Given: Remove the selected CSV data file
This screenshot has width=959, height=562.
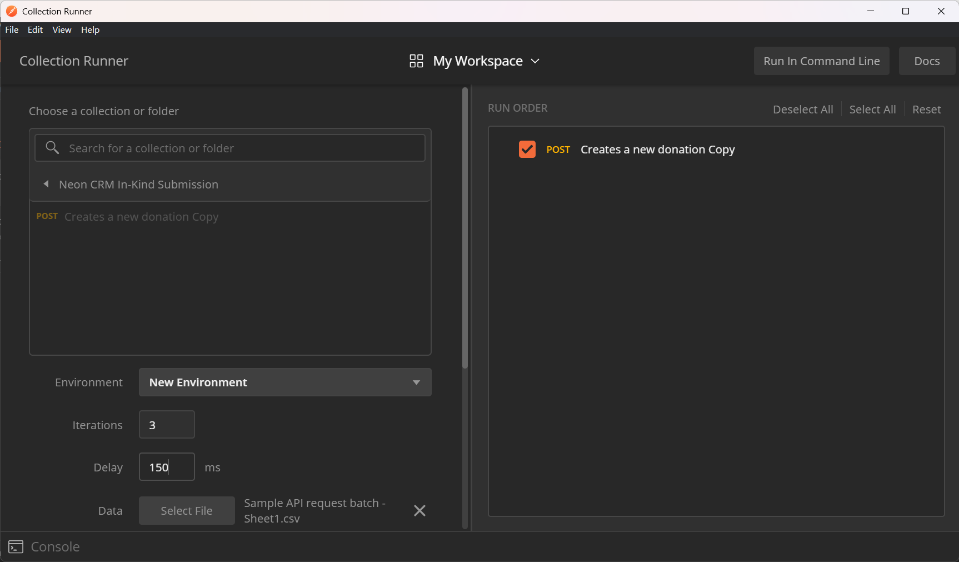Looking at the screenshot, I should pos(419,510).
